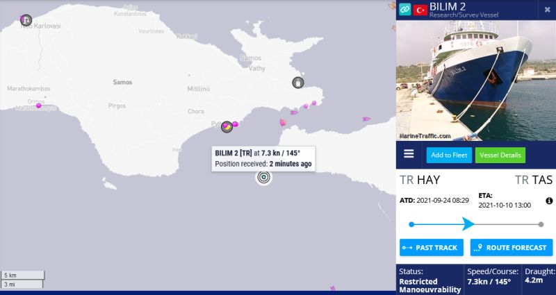Click the voyage progress arrow
This screenshot has height=295, width=556.
point(468,224)
